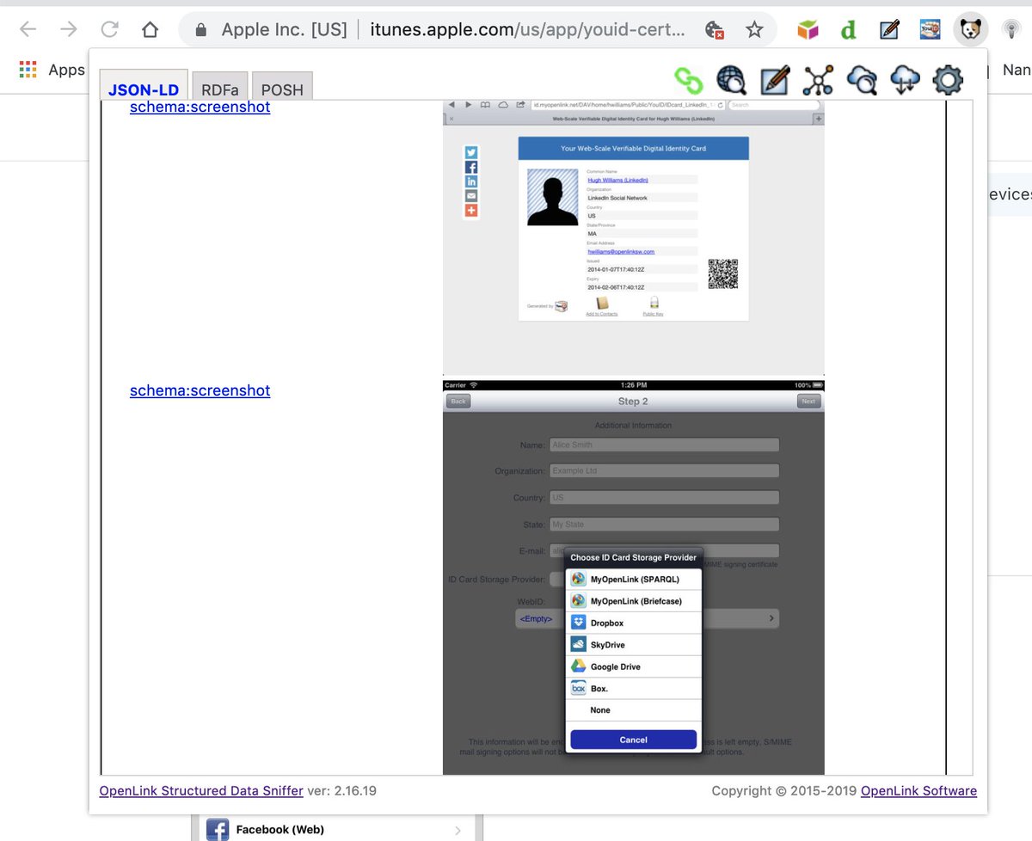Click the 'ver: 2.16.19' version text
1032x841 pixels.
[x=341, y=791]
